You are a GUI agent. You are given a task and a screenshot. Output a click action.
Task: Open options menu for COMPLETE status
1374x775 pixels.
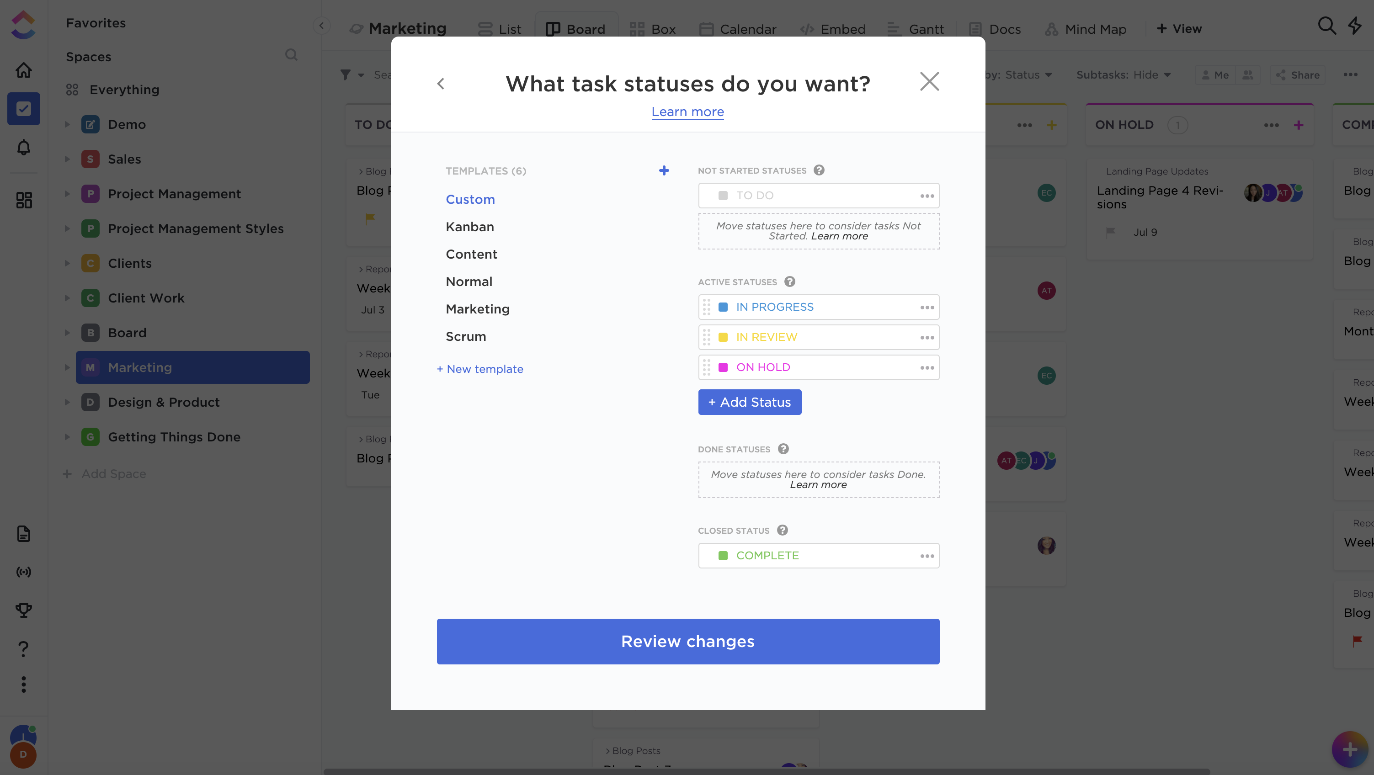[927, 556]
